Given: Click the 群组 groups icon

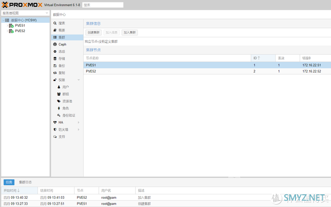Looking at the screenshot, I should [59, 94].
